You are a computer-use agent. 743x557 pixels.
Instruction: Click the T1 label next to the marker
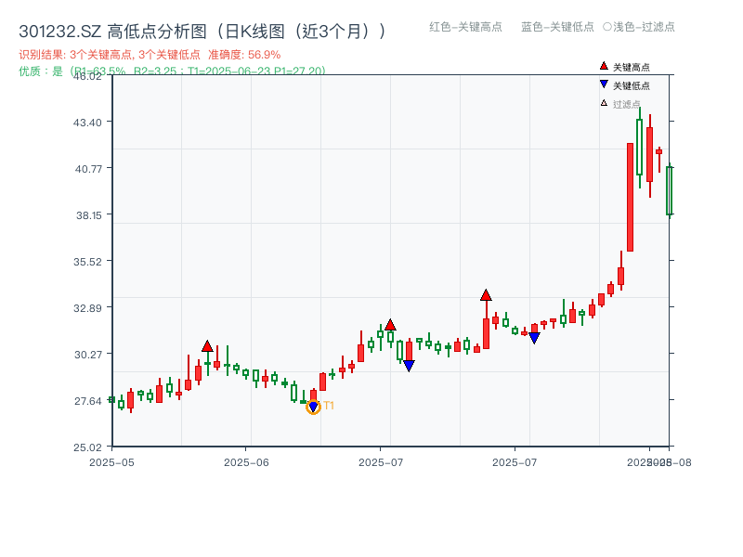pyautogui.click(x=327, y=404)
